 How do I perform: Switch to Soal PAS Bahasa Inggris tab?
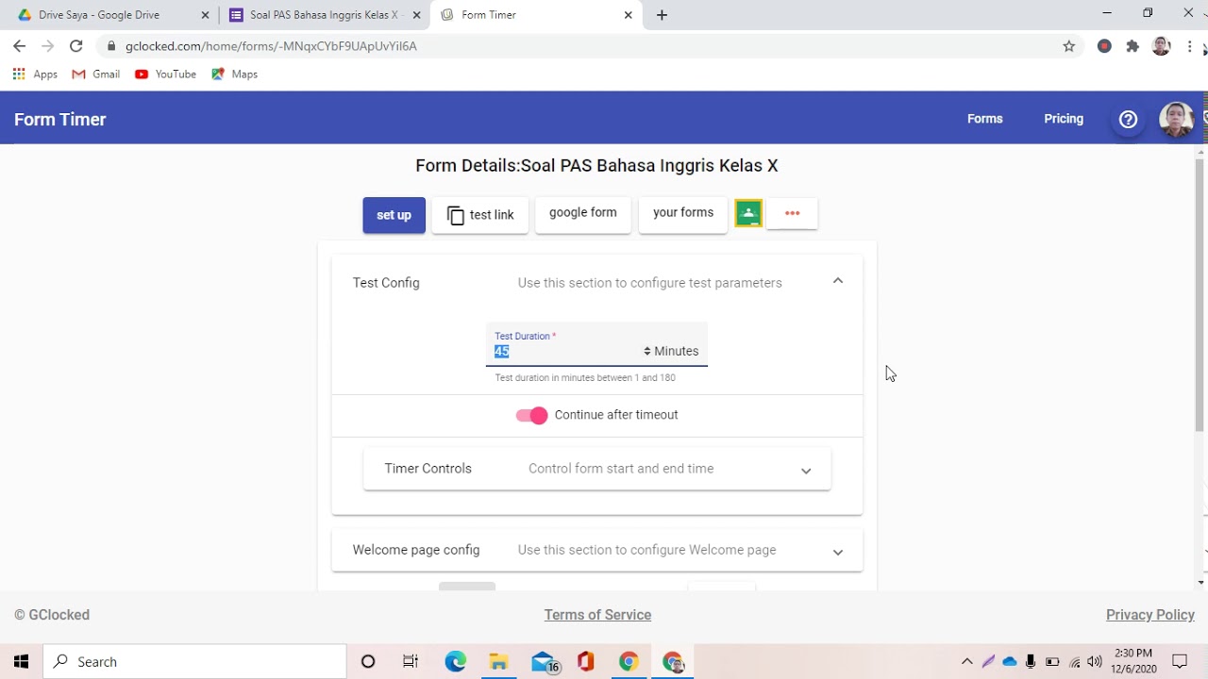(x=324, y=15)
